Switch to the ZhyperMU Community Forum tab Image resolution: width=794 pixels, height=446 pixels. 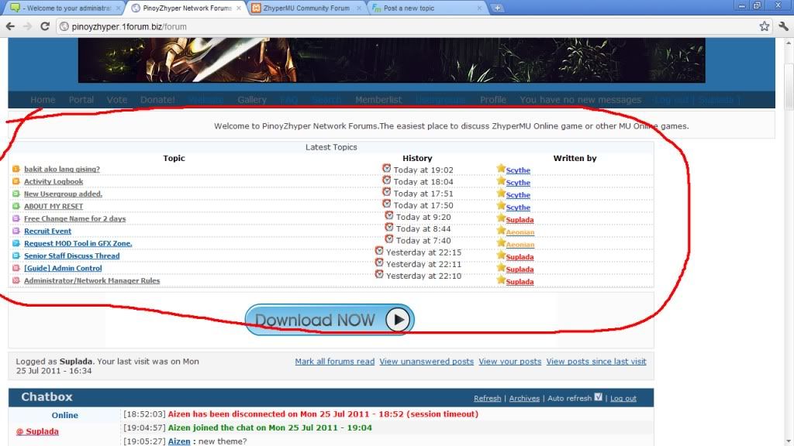click(x=306, y=8)
